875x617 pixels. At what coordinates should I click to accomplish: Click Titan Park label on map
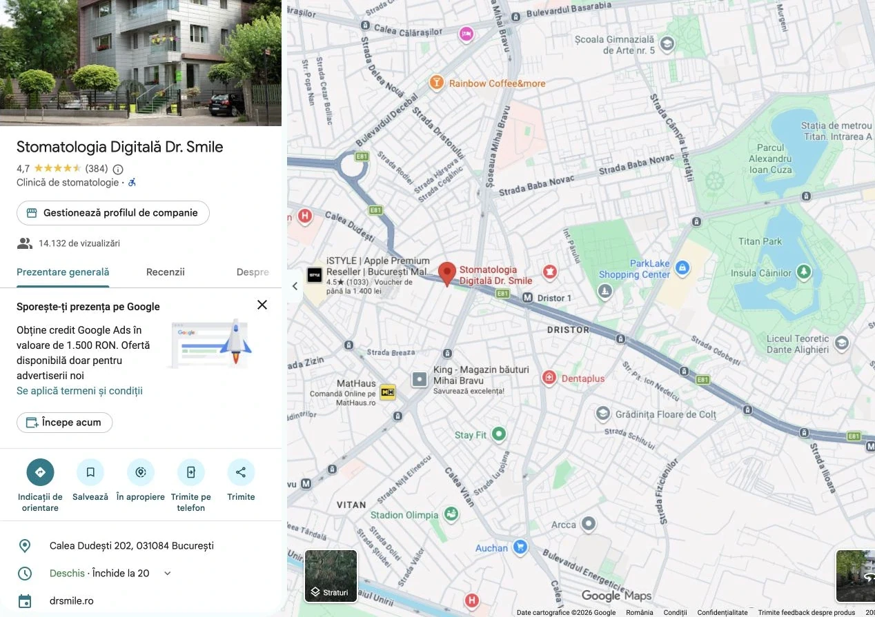point(760,241)
